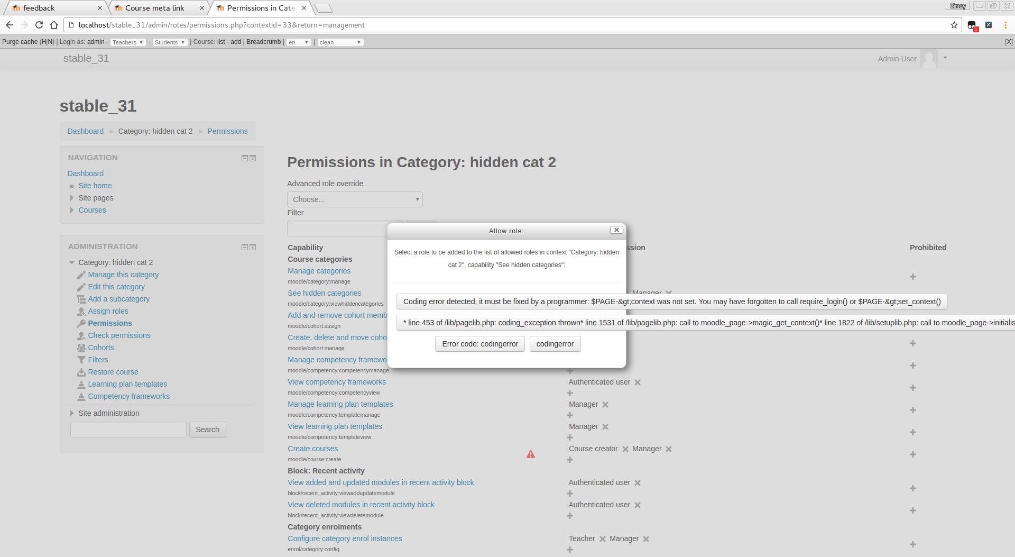
Task: Collapse Category: hidden cat 2 node
Action: click(72, 262)
